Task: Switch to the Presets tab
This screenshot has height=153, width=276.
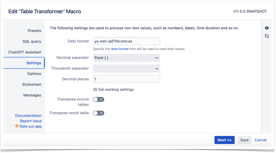Action: 34,31
